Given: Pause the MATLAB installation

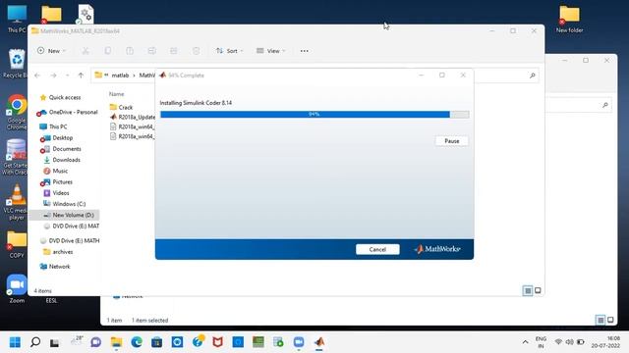Looking at the screenshot, I should coord(452,141).
